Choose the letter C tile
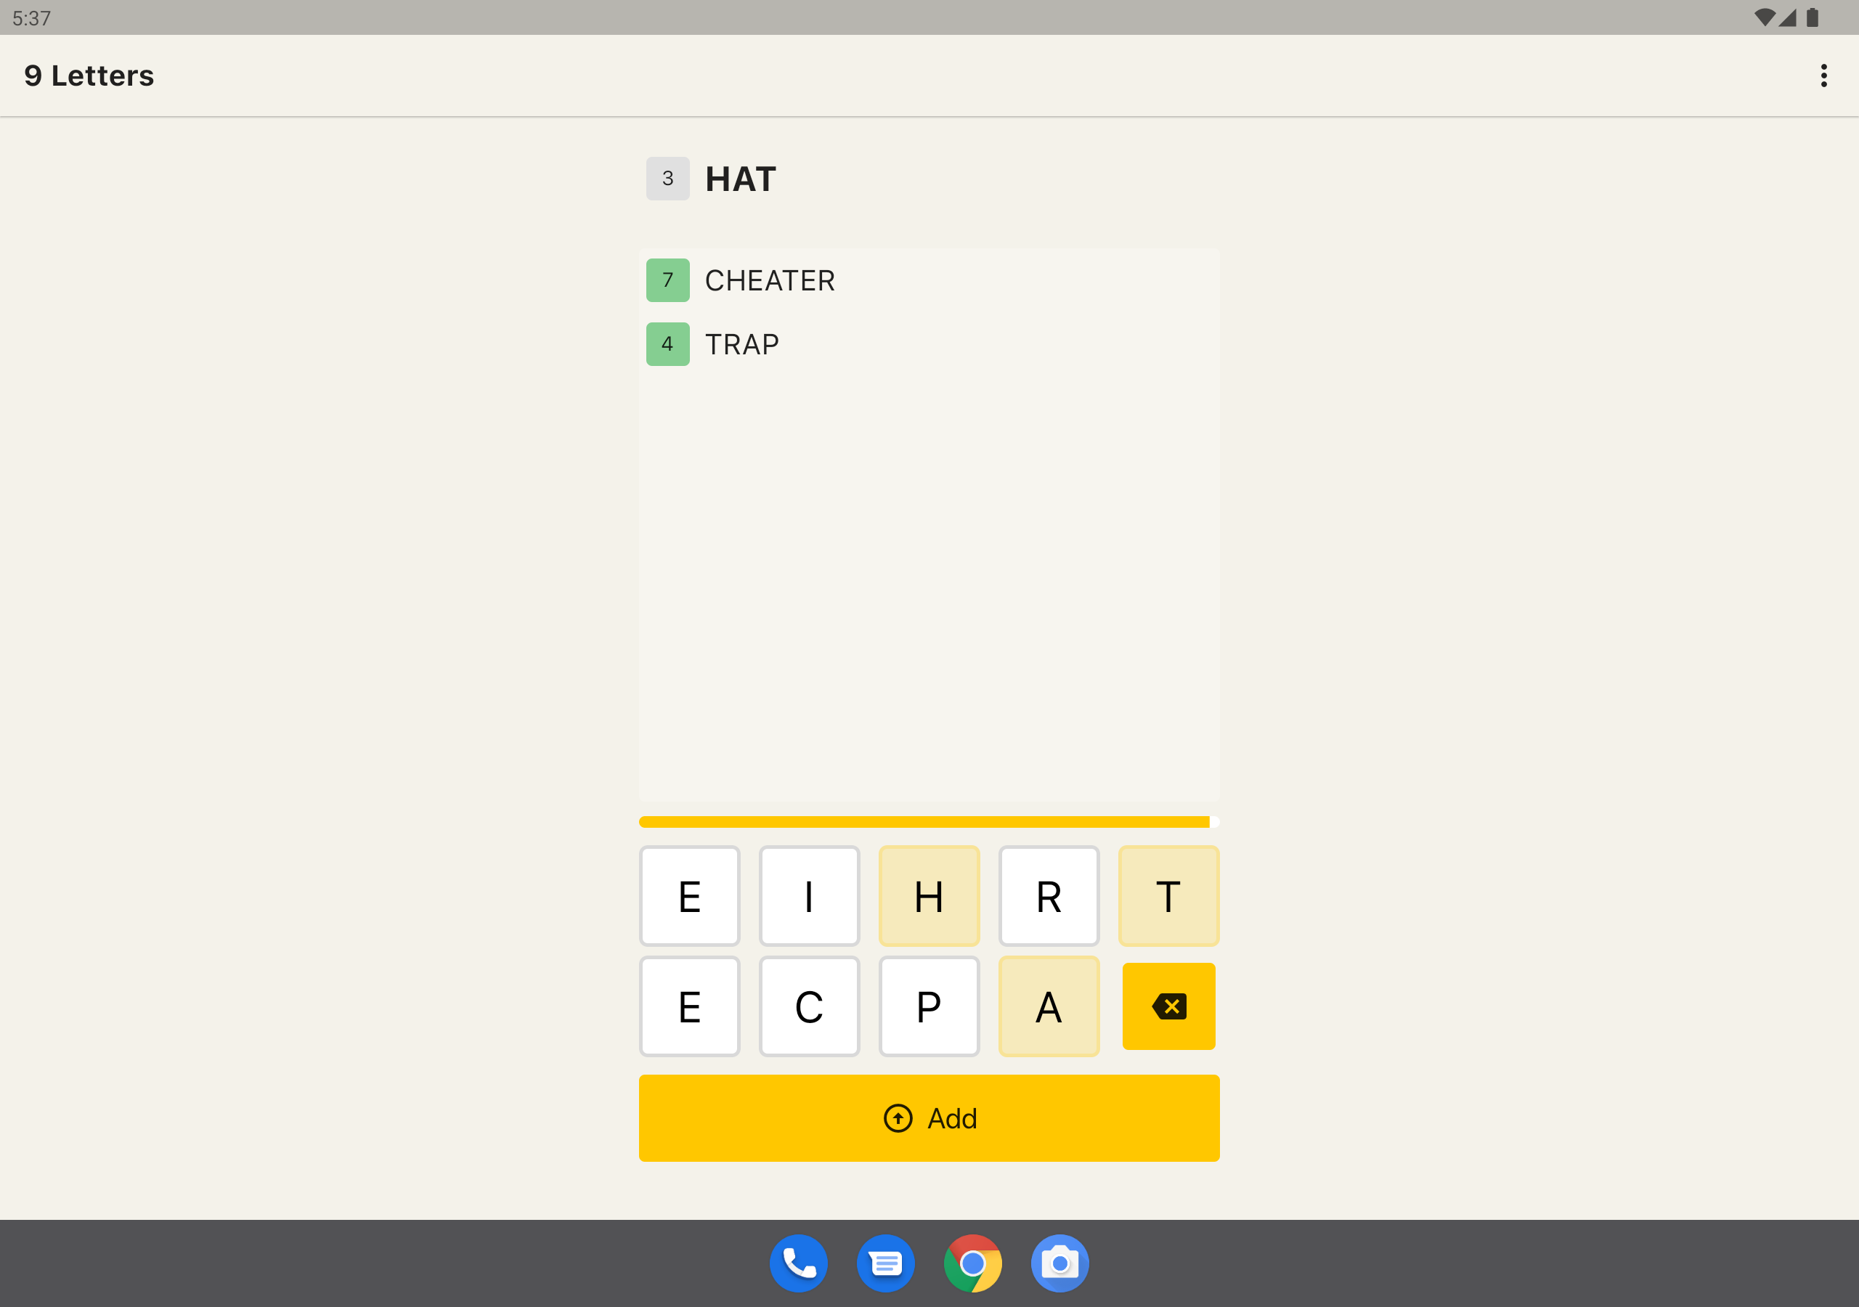This screenshot has height=1307, width=1859. click(809, 1006)
